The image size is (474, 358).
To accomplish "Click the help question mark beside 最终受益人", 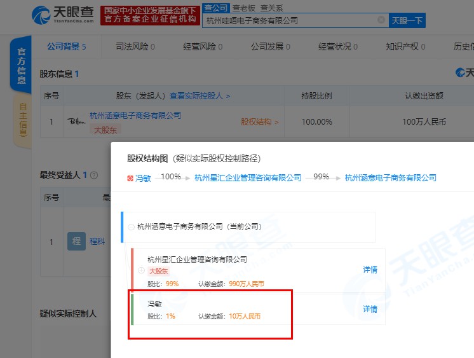I will click(94, 176).
